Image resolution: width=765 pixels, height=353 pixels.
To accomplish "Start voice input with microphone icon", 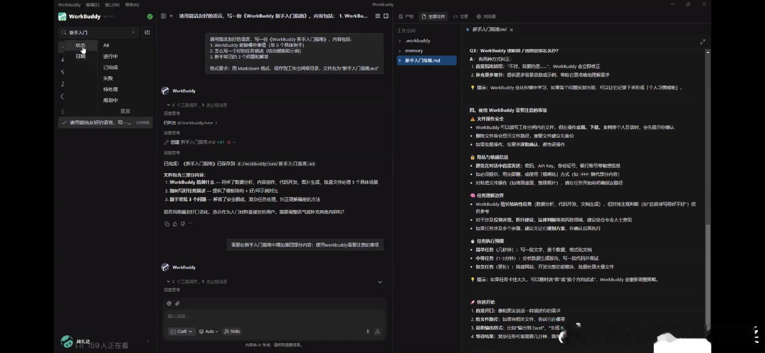I will click(x=368, y=331).
